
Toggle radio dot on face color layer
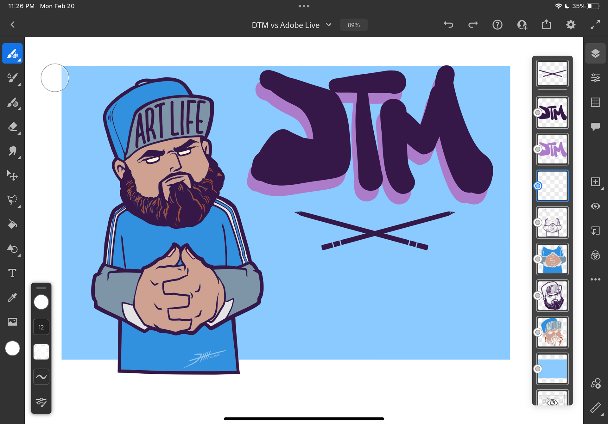tap(537, 332)
